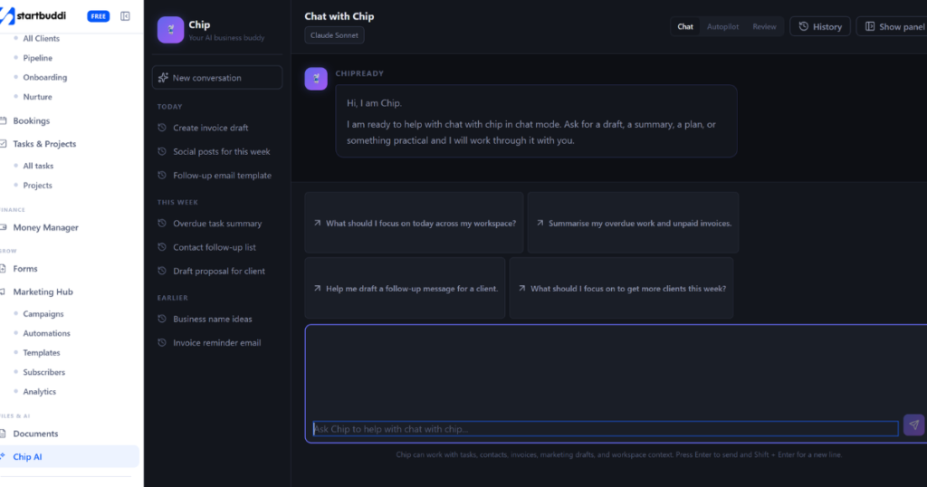Click the Ask Chip message input field
Image resolution: width=927 pixels, height=487 pixels.
(x=605, y=428)
